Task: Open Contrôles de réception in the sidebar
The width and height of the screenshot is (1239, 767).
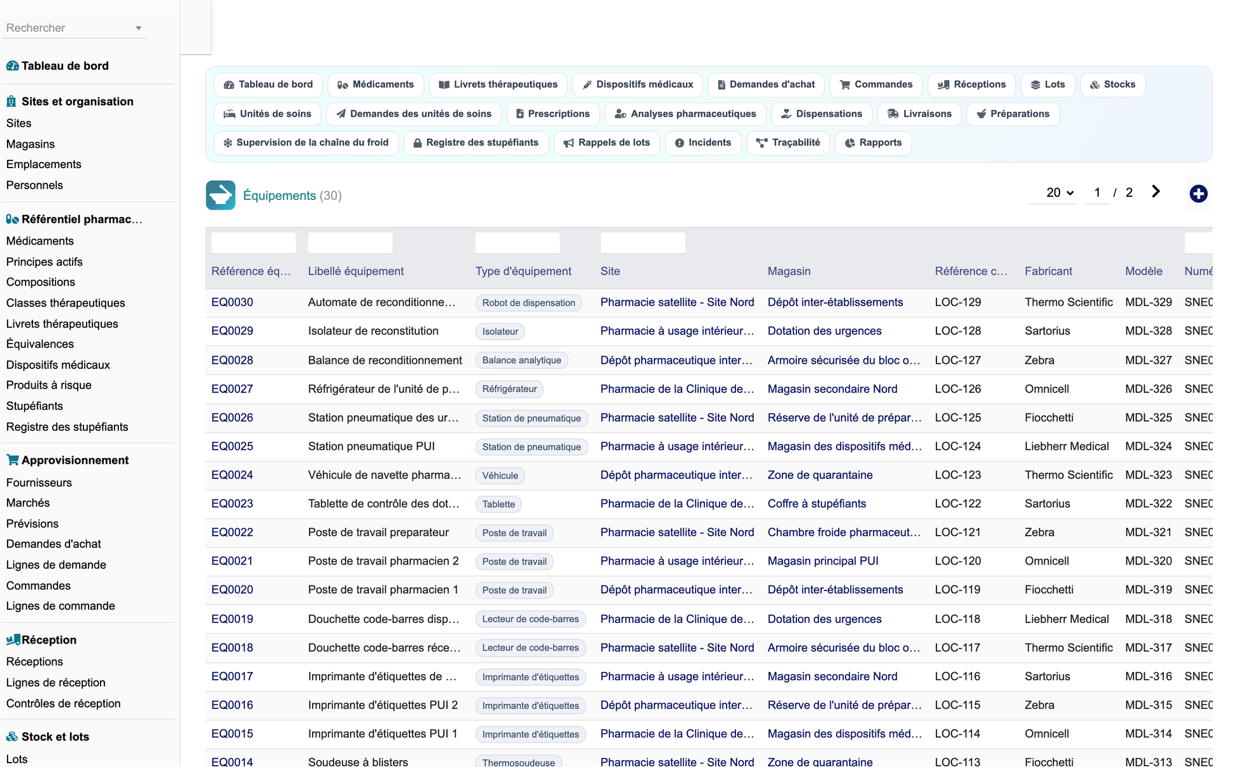Action: [64, 703]
